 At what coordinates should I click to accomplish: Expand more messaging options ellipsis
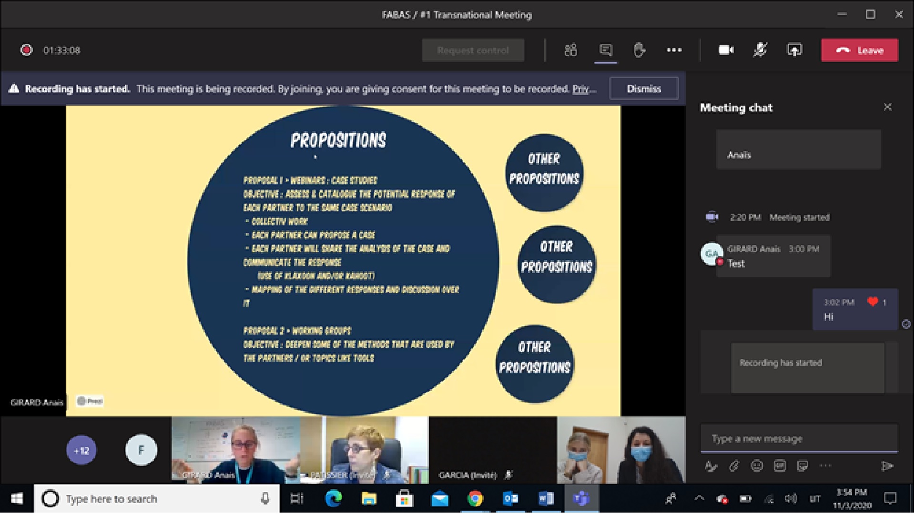tap(826, 466)
